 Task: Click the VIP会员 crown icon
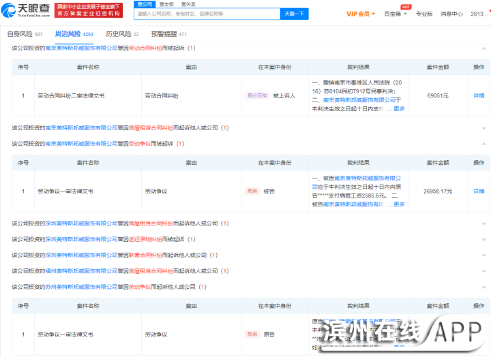(351, 14)
